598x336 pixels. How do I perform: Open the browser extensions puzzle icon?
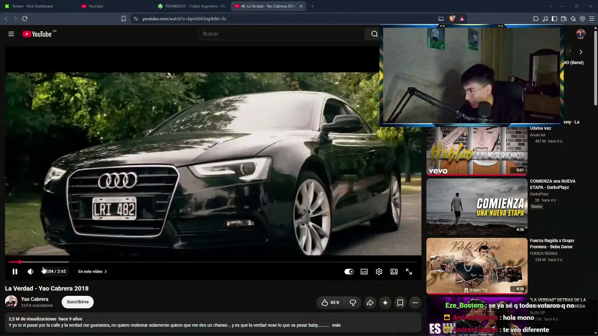[x=536, y=19]
